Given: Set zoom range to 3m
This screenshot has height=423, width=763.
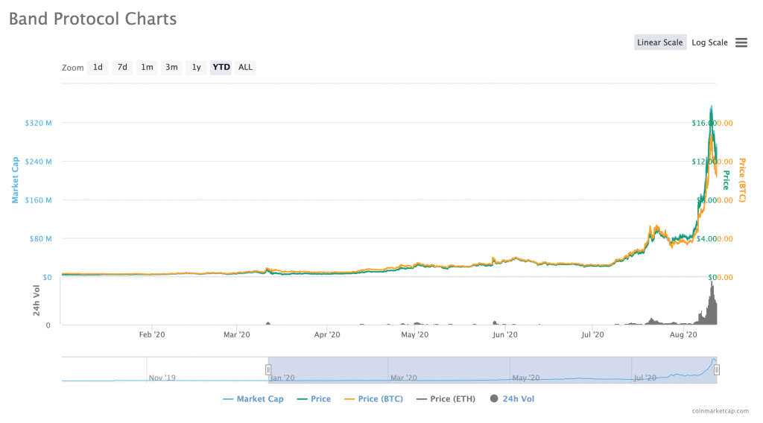Looking at the screenshot, I should tap(171, 67).
